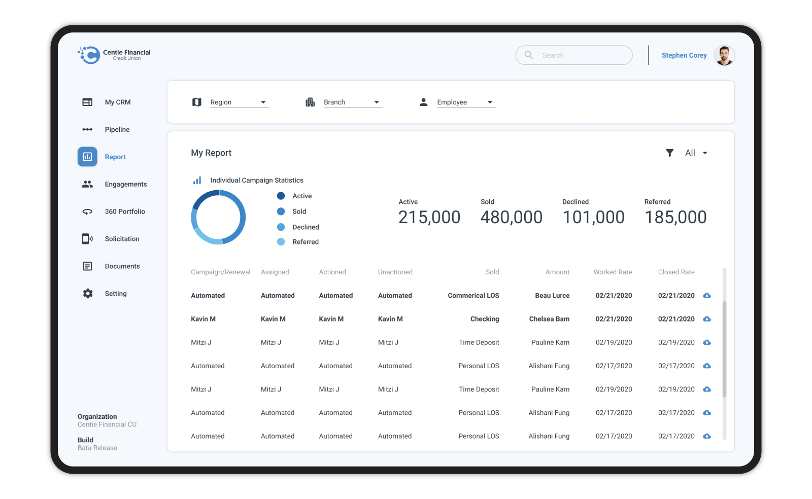Click the Checking cell
Image resolution: width=812 pixels, height=499 pixels.
[485, 319]
